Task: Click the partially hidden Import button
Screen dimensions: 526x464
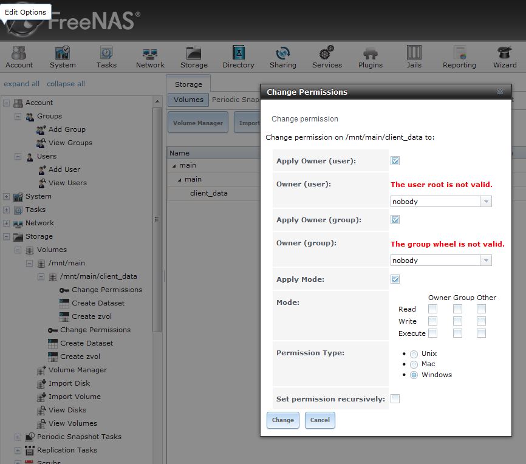Action: [248, 123]
